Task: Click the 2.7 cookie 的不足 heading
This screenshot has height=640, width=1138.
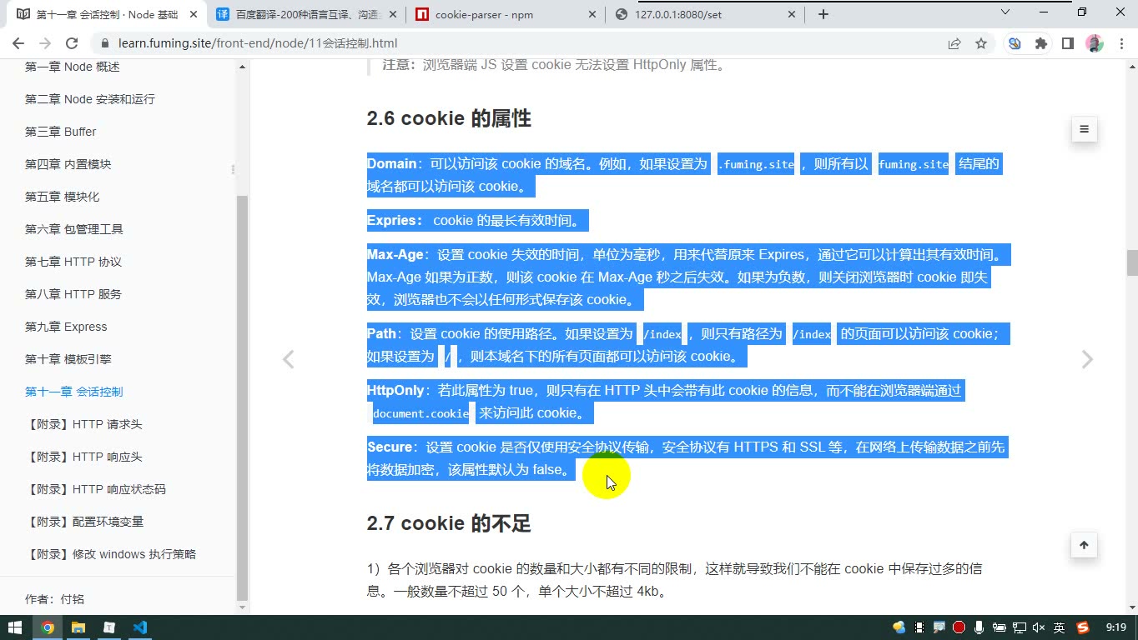Action: (449, 524)
